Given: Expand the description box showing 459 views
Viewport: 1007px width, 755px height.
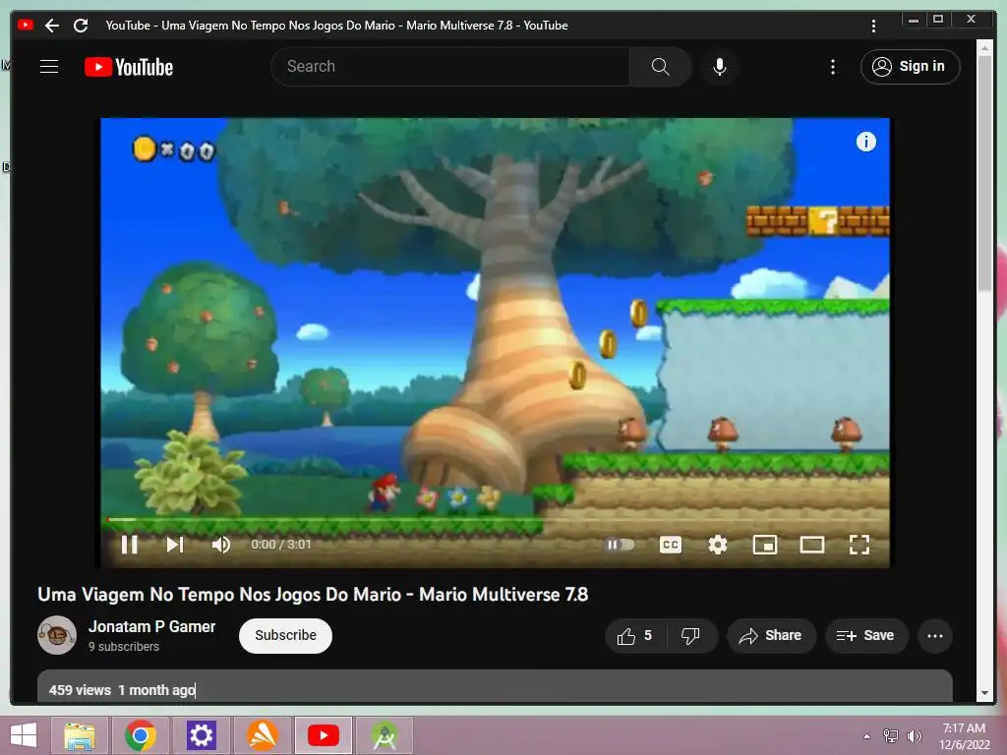Looking at the screenshot, I should click(x=496, y=687).
